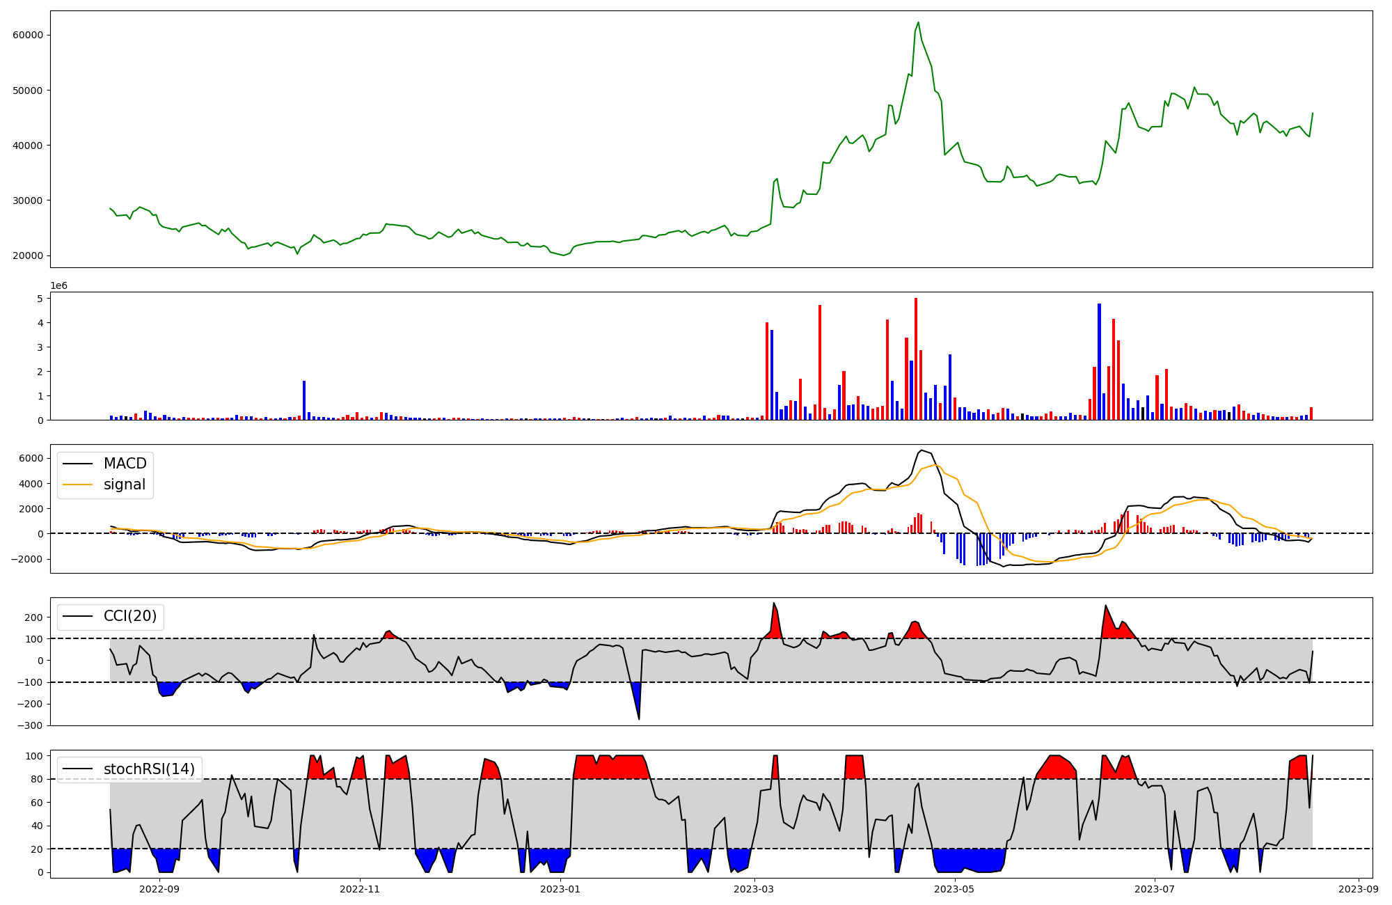This screenshot has width=1392, height=905.
Task: Click the tallest red CCI peak near 2023-03
Action: click(773, 604)
